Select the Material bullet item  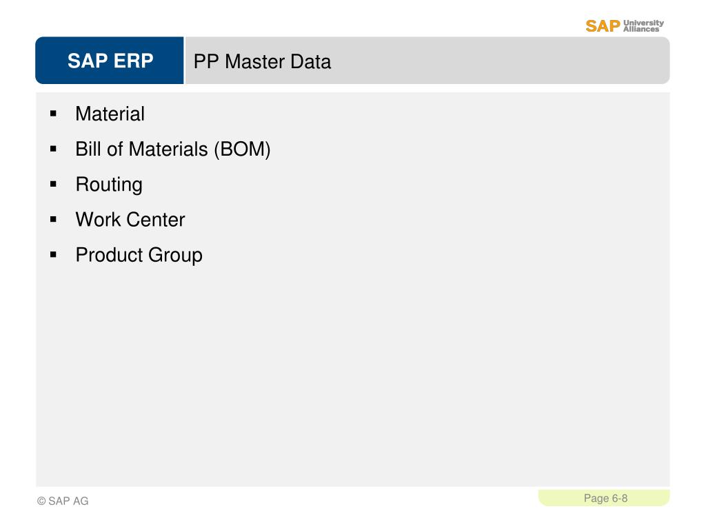[110, 114]
